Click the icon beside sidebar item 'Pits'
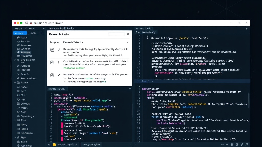The image size is (262, 147). click(18, 100)
